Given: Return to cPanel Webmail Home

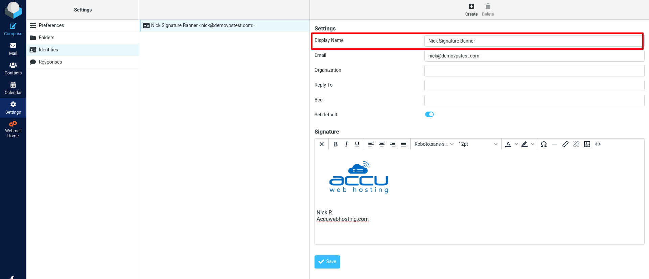Looking at the screenshot, I should 13,129.
